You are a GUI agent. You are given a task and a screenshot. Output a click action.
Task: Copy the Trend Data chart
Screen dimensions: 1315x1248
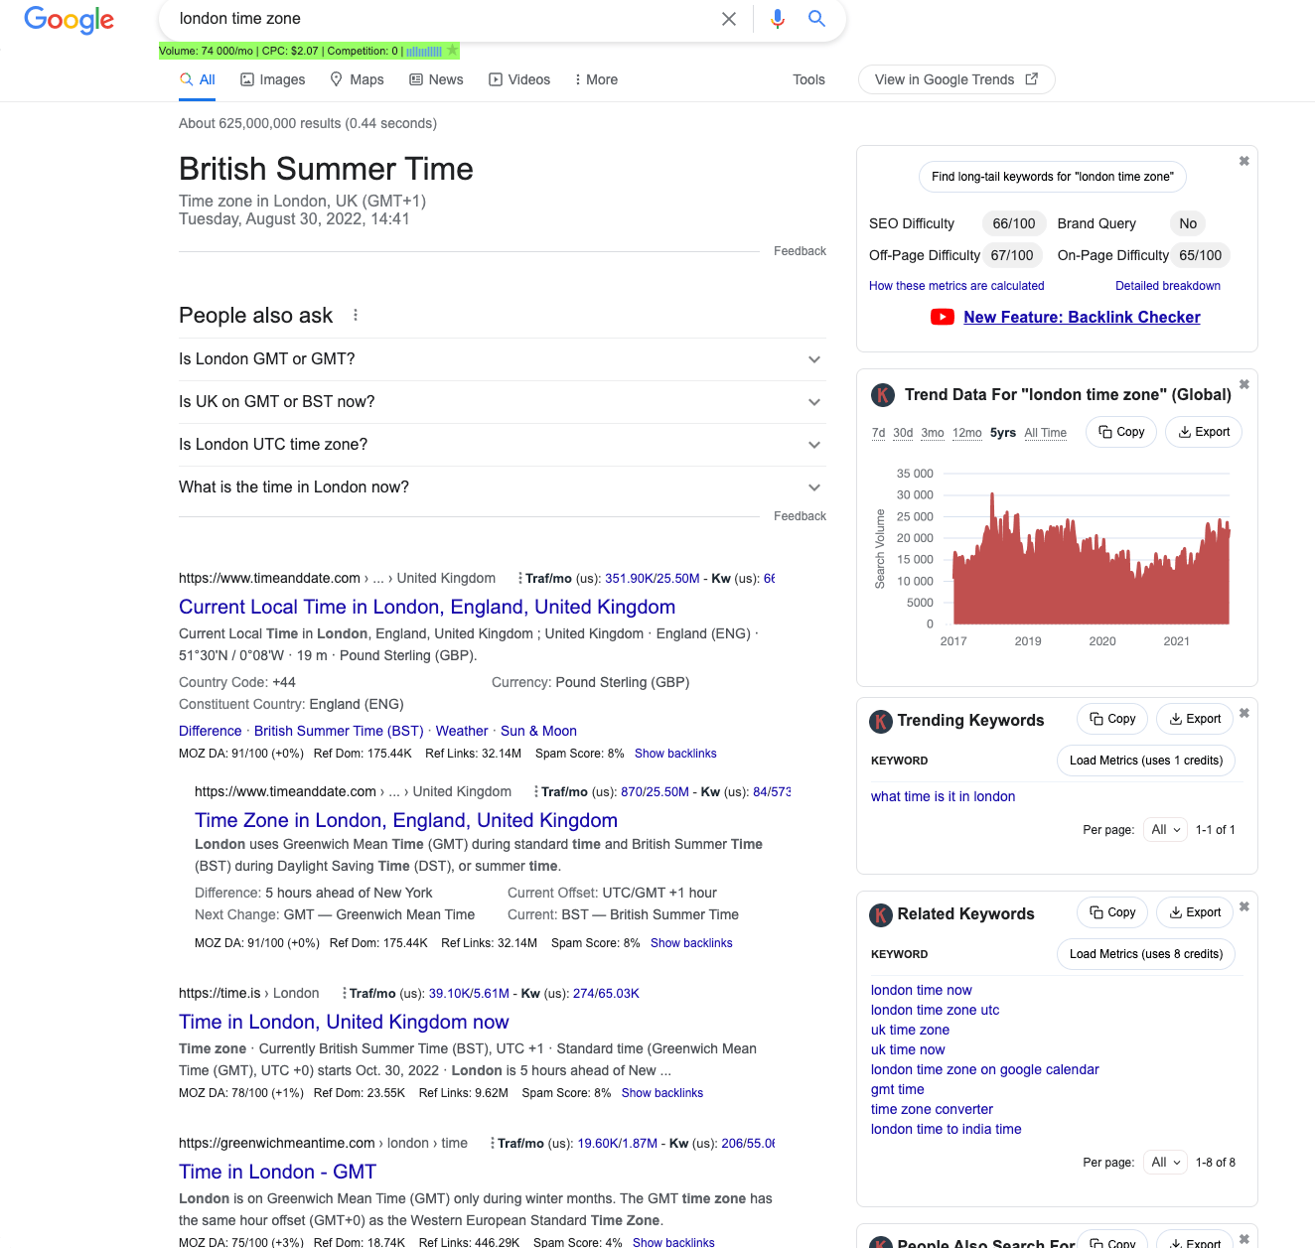[1121, 432]
